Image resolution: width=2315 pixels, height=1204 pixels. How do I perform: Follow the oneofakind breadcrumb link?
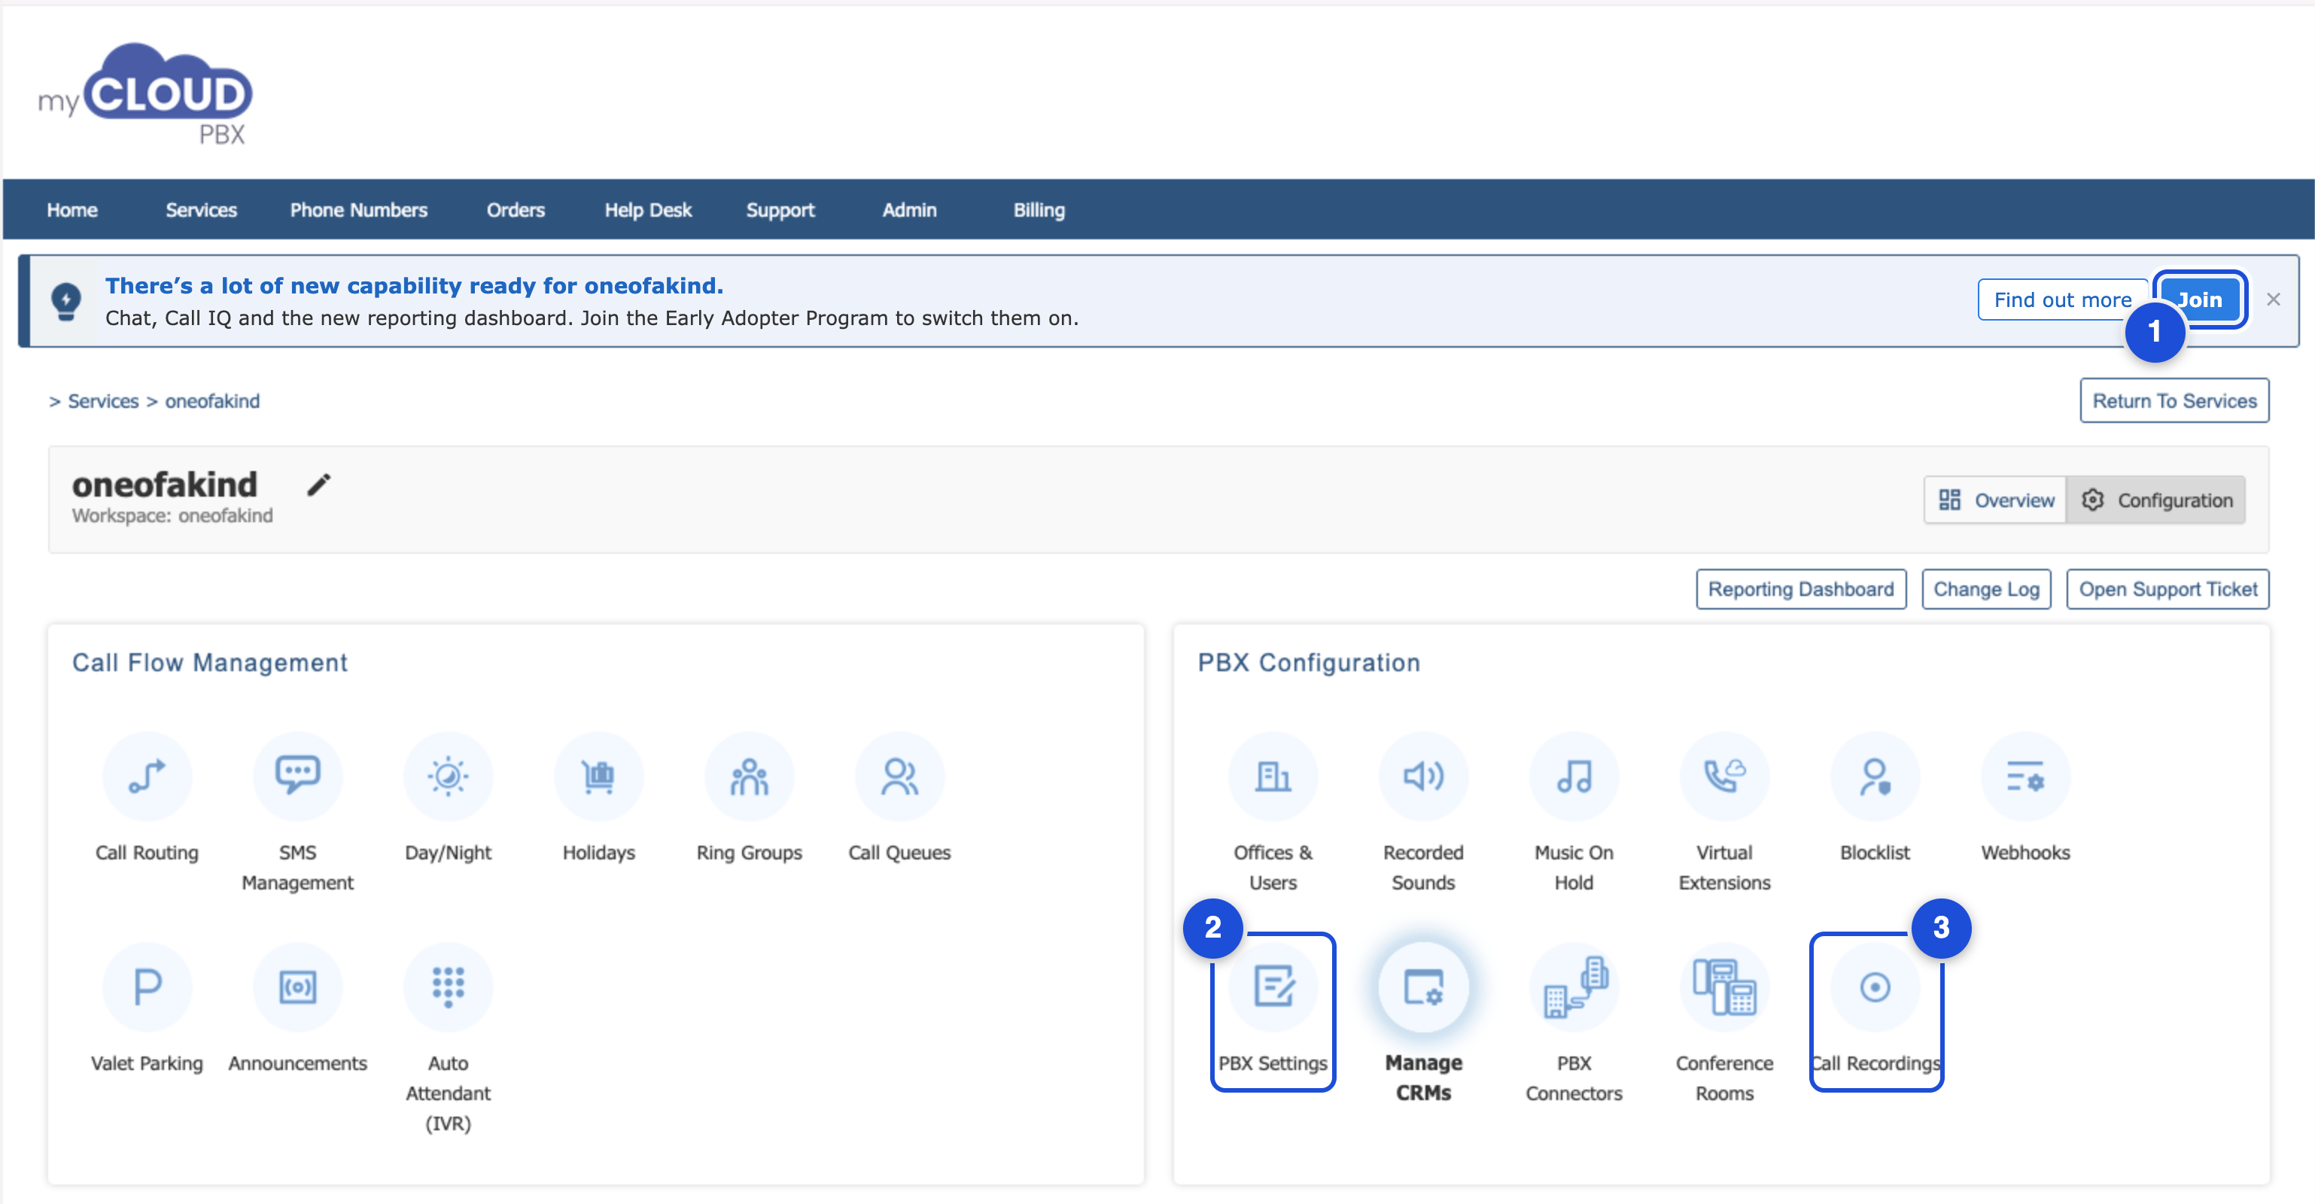click(x=212, y=401)
